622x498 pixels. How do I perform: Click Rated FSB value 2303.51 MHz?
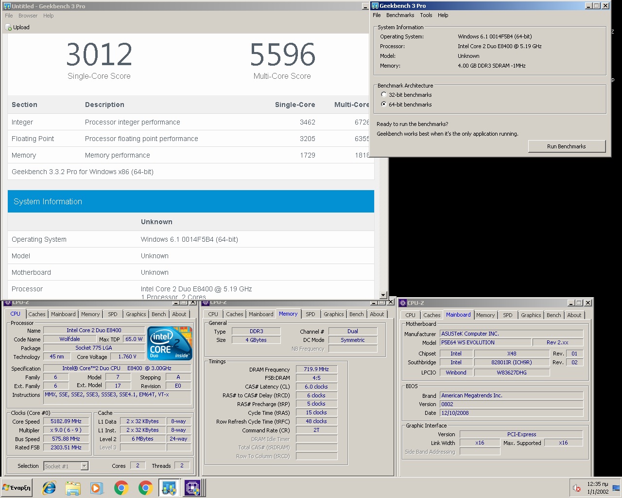click(66, 447)
